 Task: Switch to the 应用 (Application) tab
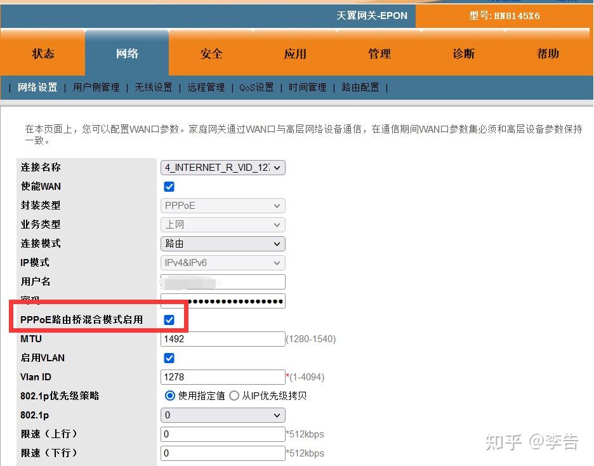pos(294,54)
